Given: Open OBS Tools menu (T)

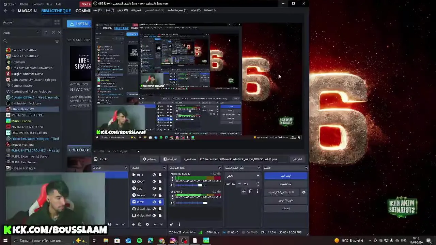Looking at the screenshot, I should [x=196, y=10].
